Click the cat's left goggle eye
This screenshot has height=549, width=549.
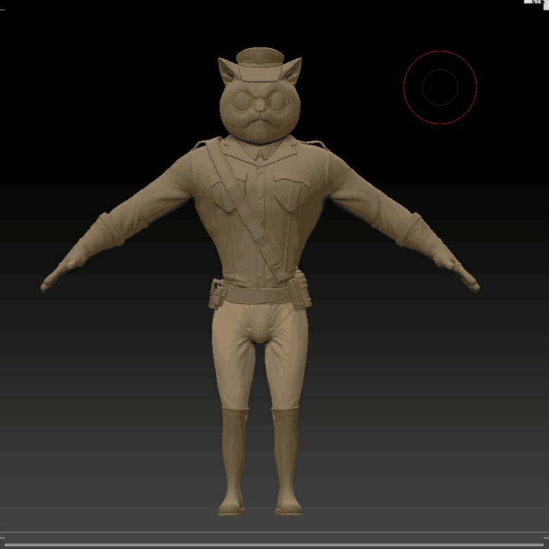pos(242,101)
